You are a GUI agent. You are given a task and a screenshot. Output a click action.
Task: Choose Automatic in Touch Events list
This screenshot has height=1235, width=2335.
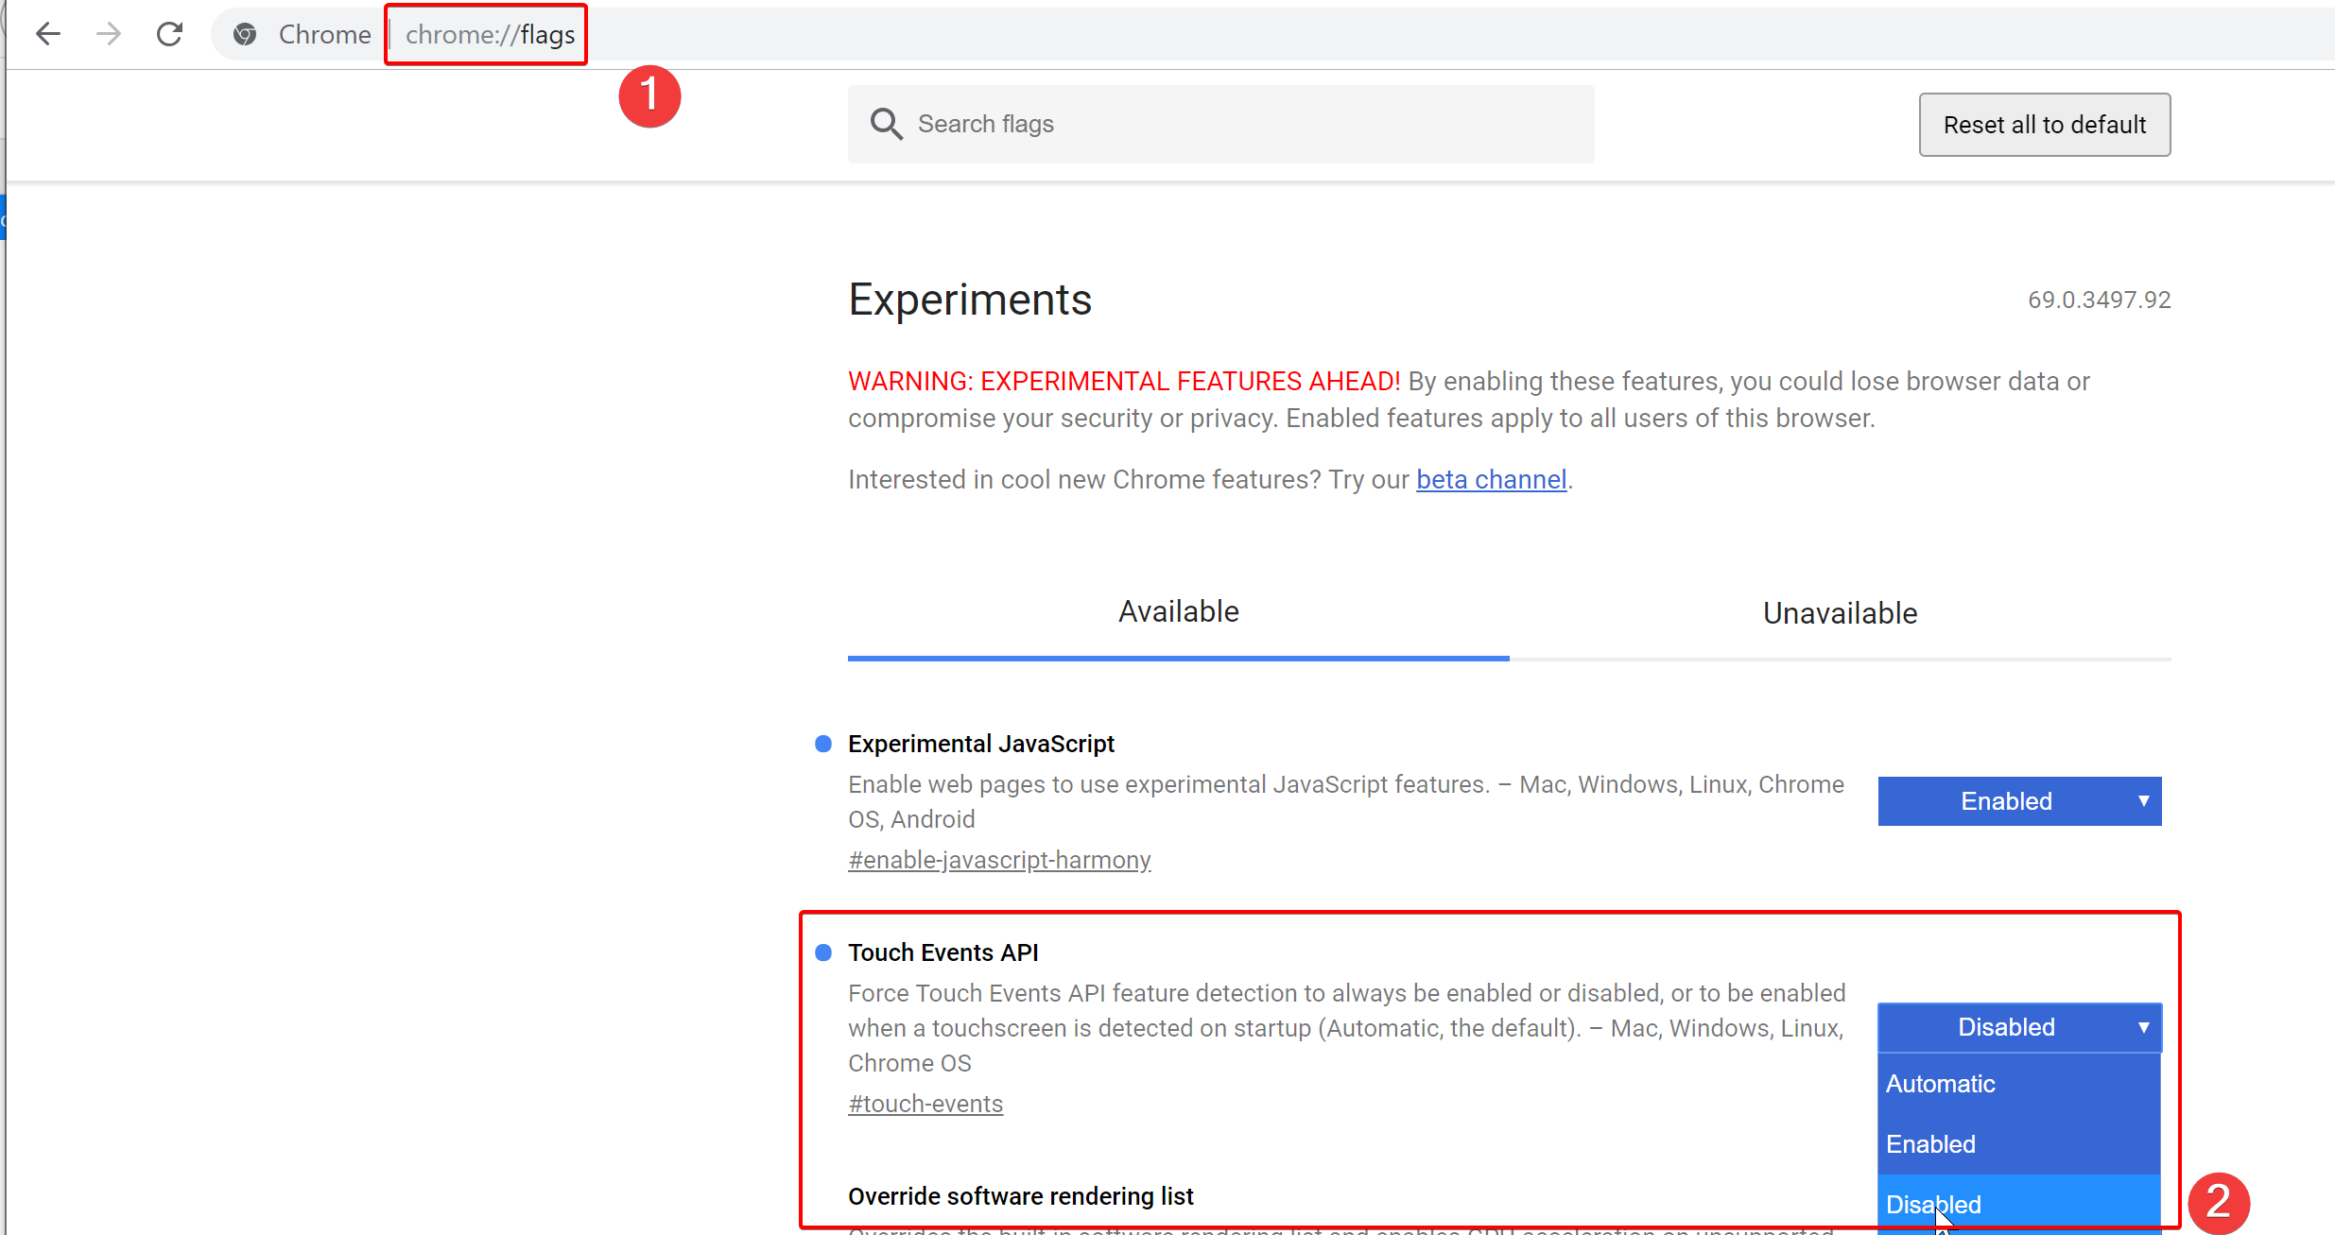[x=1941, y=1084]
